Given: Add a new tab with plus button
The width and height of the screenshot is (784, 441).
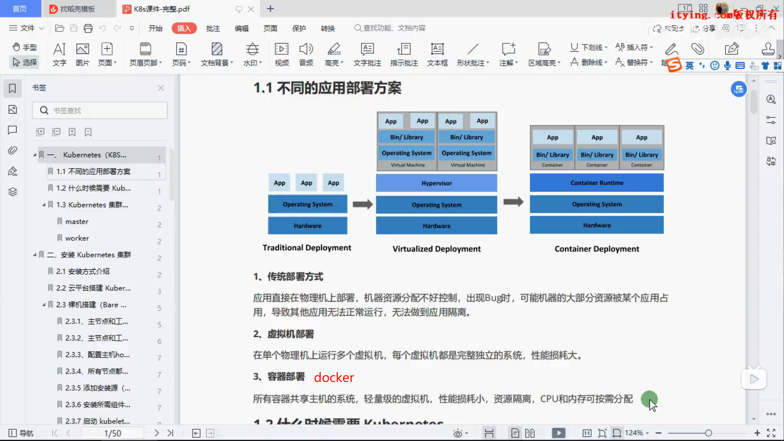Looking at the screenshot, I should tap(270, 9).
